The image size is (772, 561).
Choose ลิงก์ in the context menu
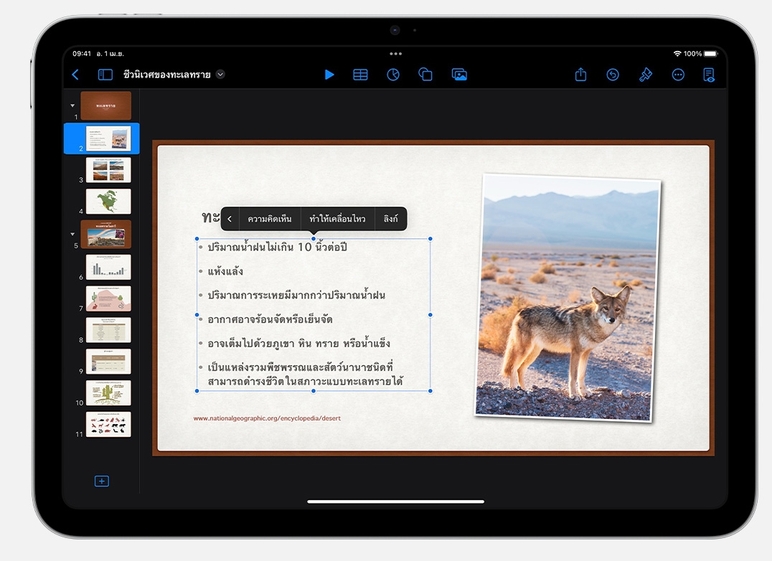[390, 219]
